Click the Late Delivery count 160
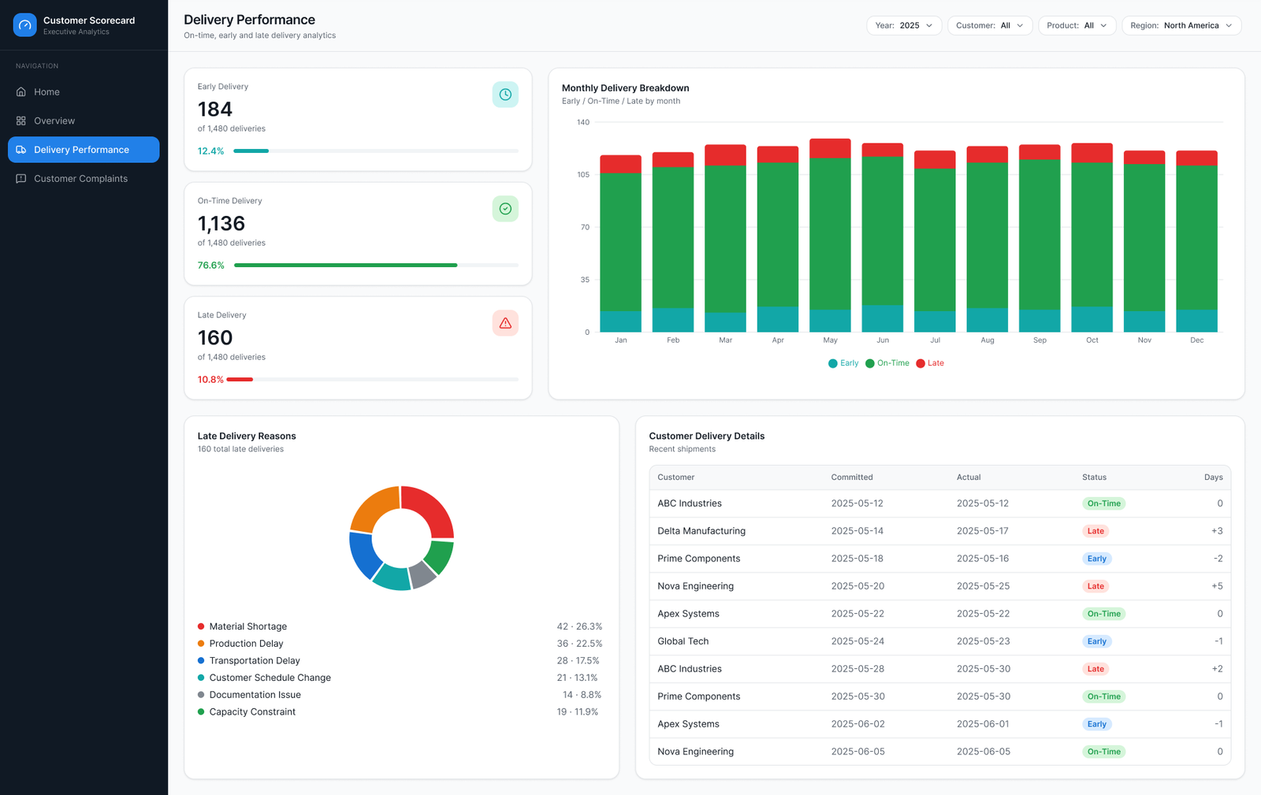 [x=215, y=338]
